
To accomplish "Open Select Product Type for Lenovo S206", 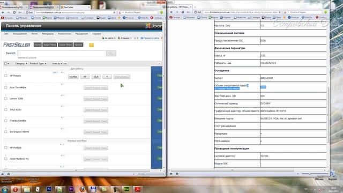I will point(96,99).
